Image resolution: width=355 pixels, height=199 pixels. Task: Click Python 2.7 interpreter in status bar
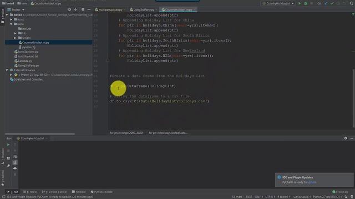(327, 197)
